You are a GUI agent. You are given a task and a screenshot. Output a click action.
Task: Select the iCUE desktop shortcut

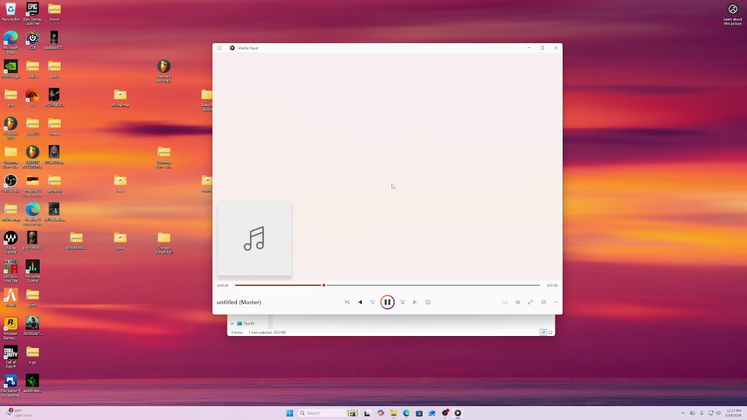click(x=33, y=40)
